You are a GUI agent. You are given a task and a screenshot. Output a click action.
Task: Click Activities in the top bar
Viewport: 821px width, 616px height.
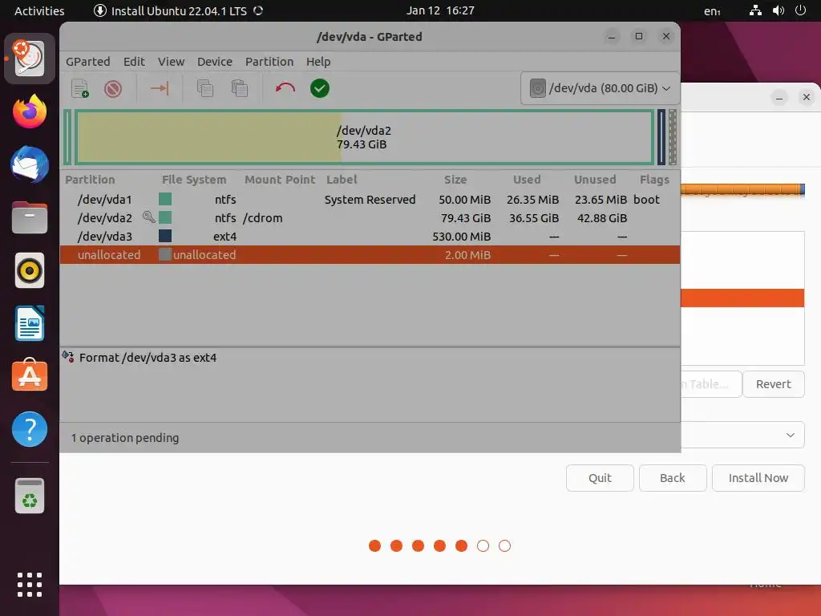(x=39, y=10)
